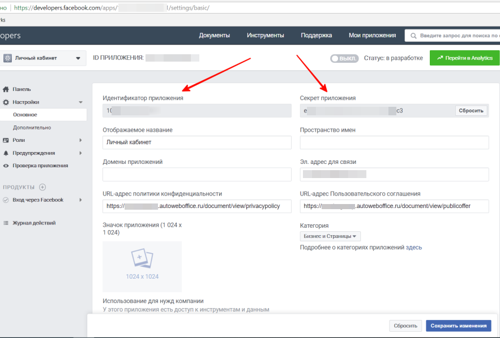This screenshot has height=338, width=500.
Task: Follow the здесь link about categories
Action: (413, 248)
